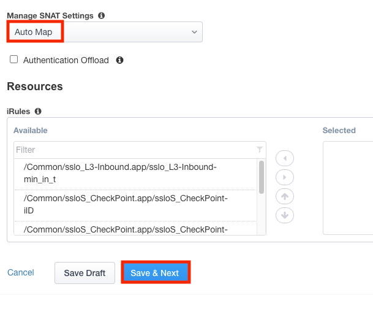Click the Manage SNAT Settings info icon
This screenshot has width=373, height=311.
pyautogui.click(x=102, y=15)
